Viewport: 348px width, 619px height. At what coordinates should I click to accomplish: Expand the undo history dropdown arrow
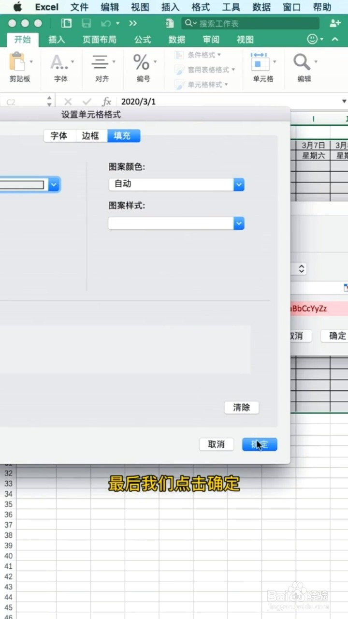click(117, 23)
